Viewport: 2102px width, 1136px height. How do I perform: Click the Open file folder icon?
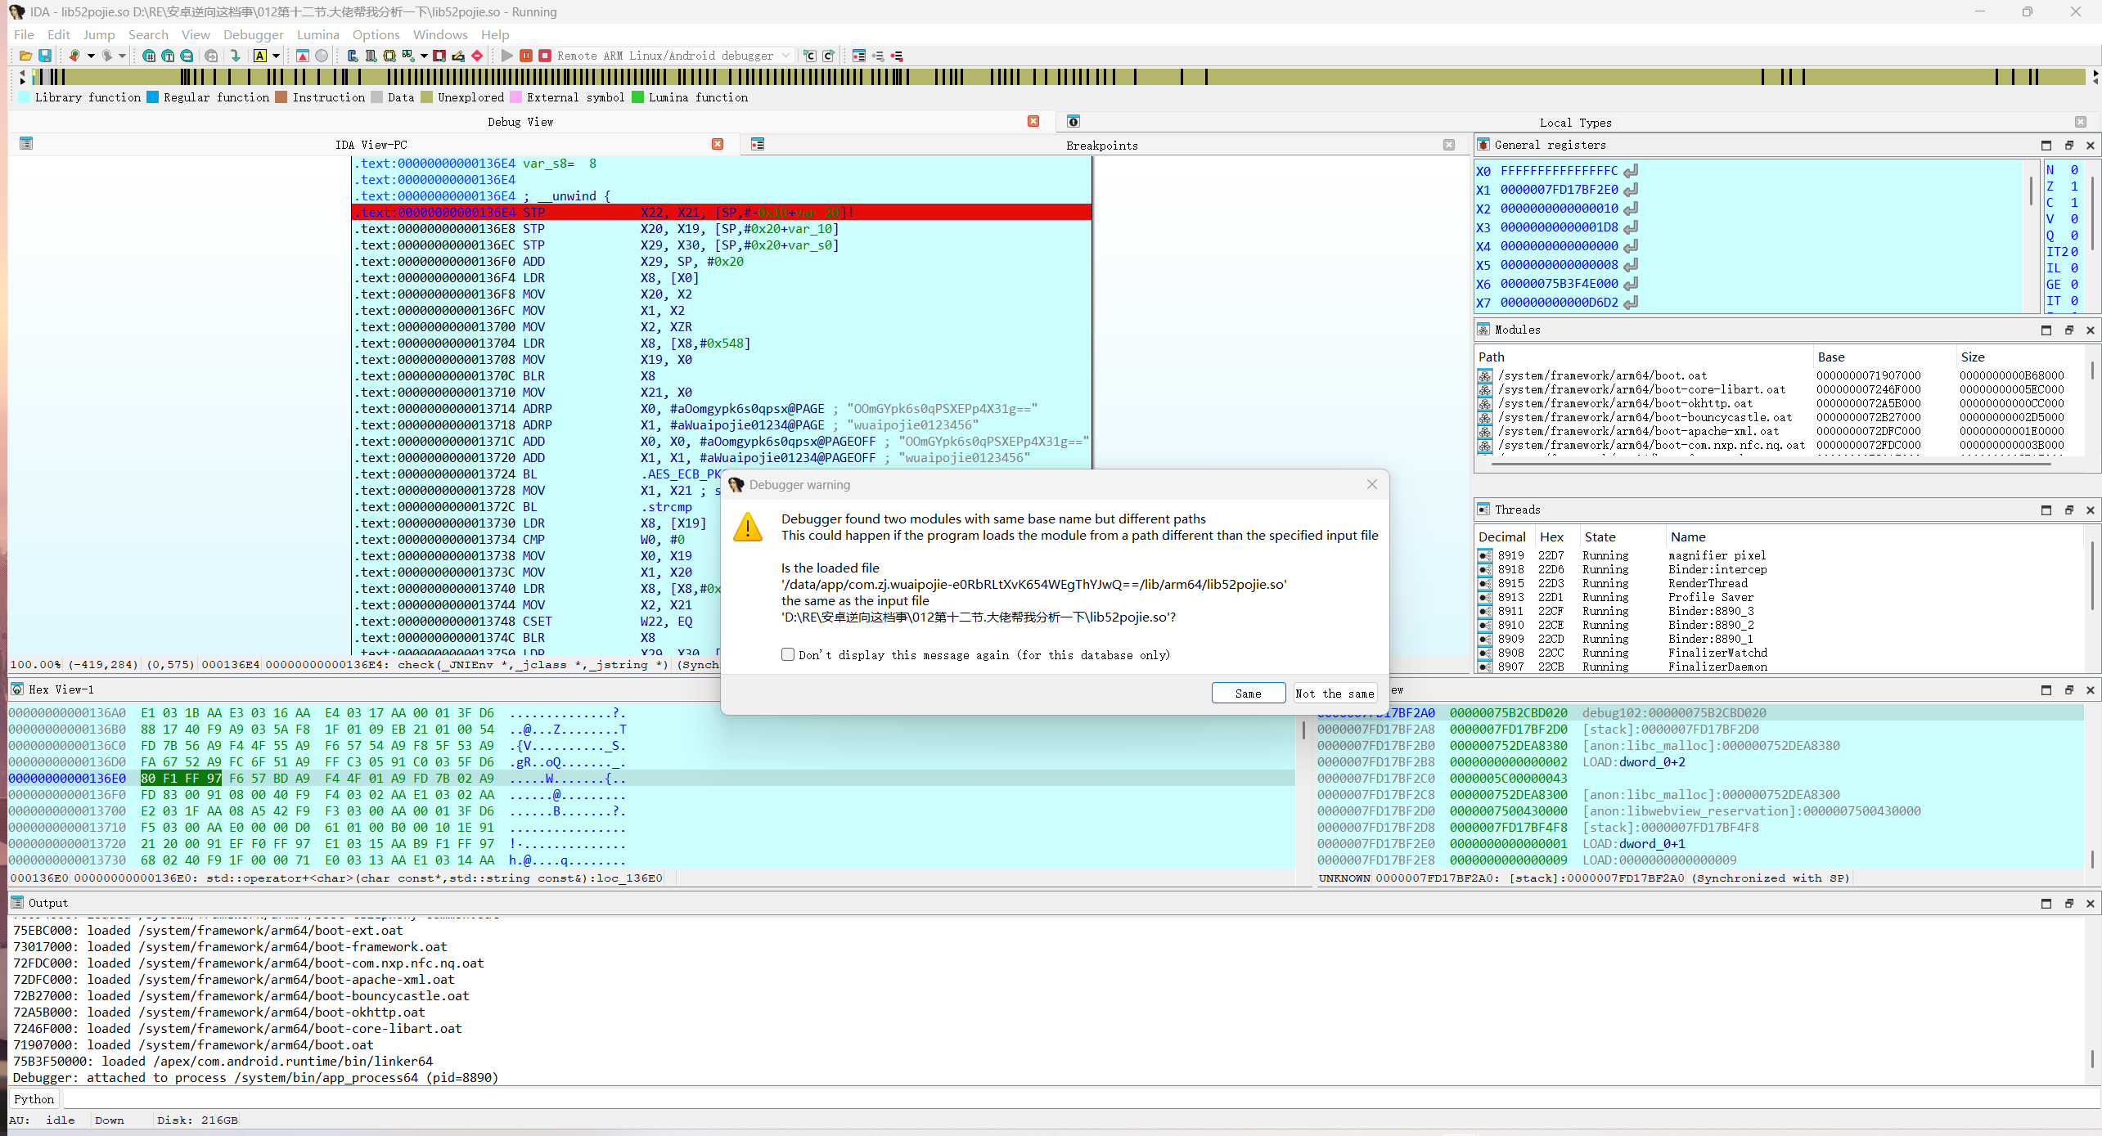click(25, 56)
